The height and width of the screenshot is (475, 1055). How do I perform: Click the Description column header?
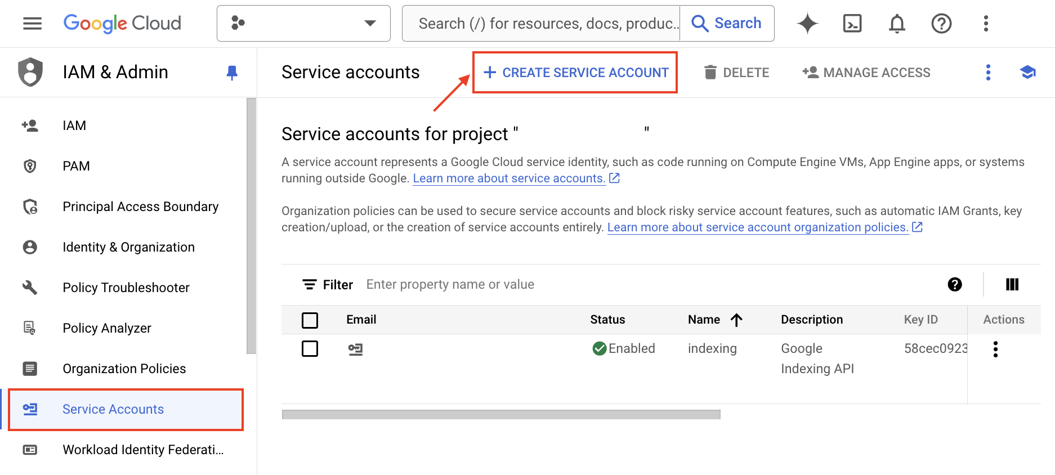pyautogui.click(x=812, y=320)
